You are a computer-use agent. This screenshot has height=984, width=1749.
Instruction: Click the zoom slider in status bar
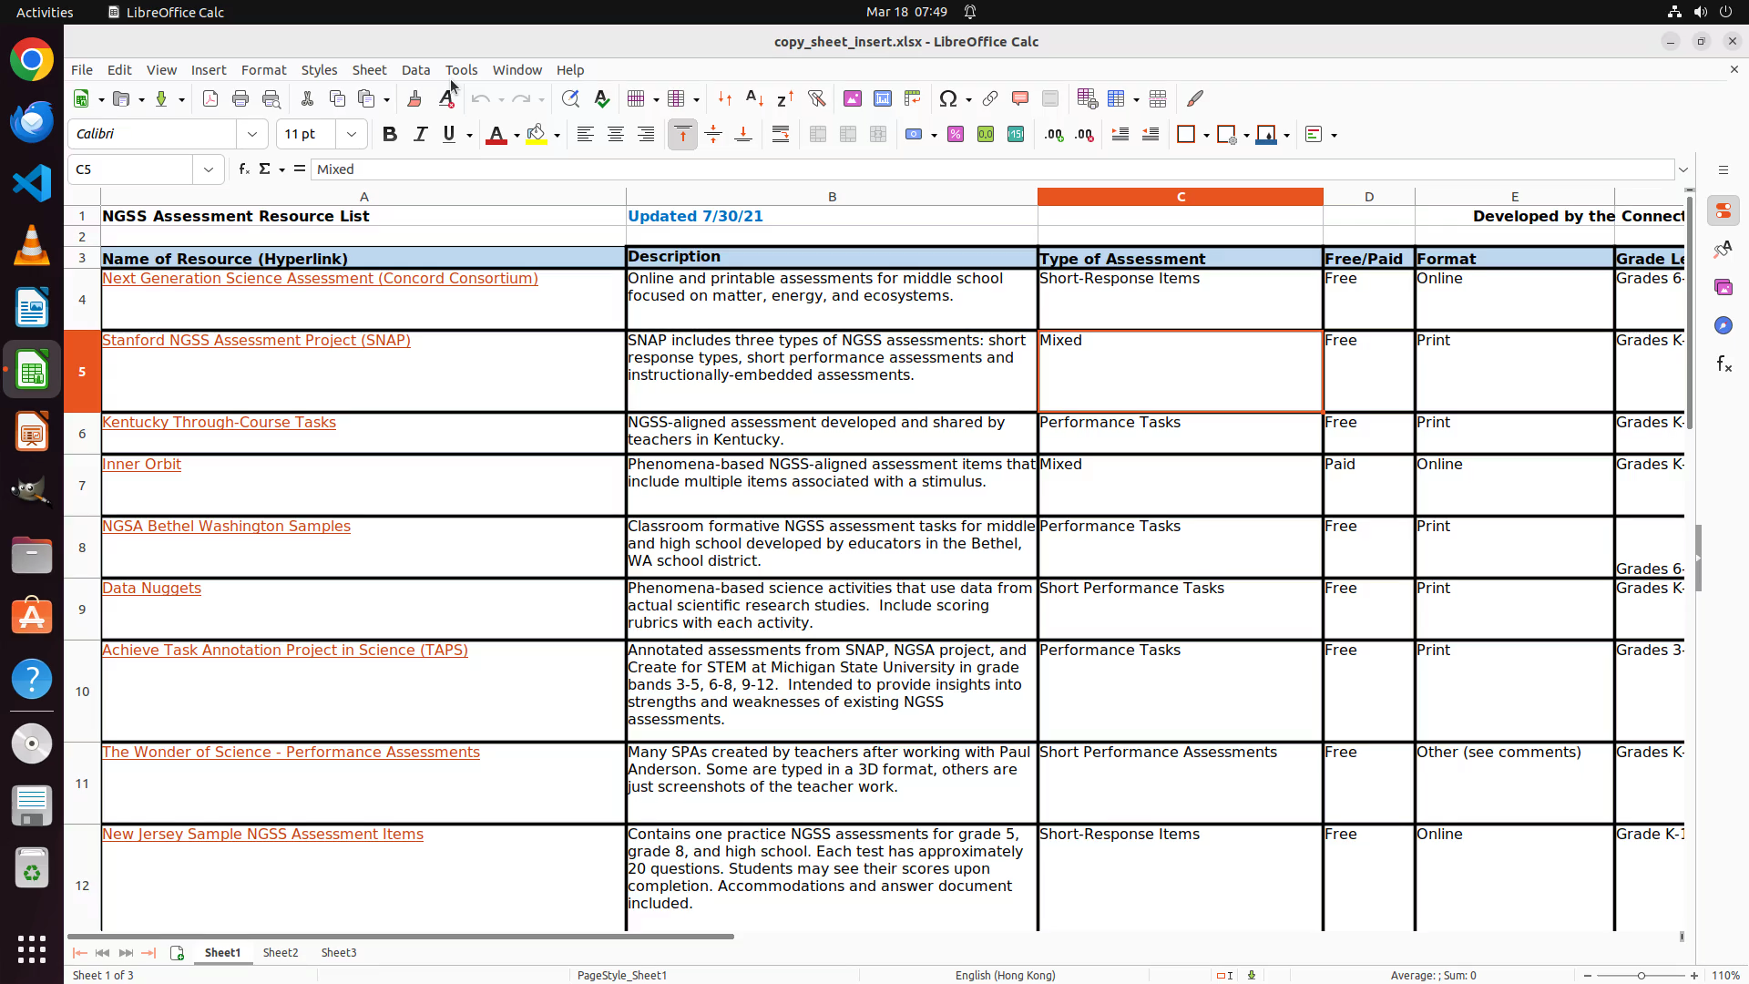pyautogui.click(x=1641, y=976)
